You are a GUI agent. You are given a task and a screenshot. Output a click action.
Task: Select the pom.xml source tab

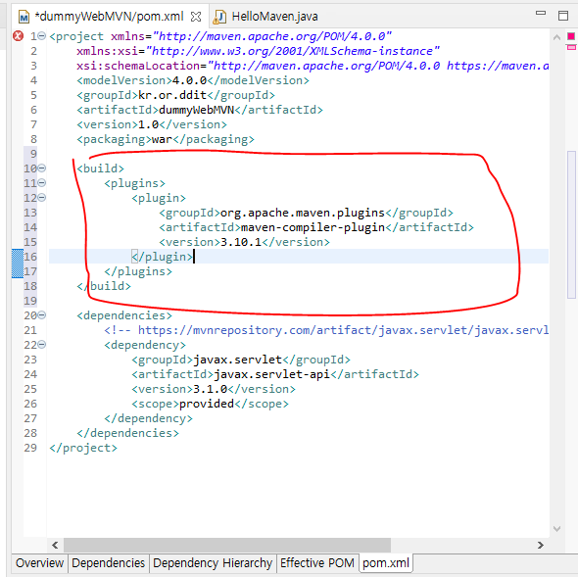pos(386,563)
